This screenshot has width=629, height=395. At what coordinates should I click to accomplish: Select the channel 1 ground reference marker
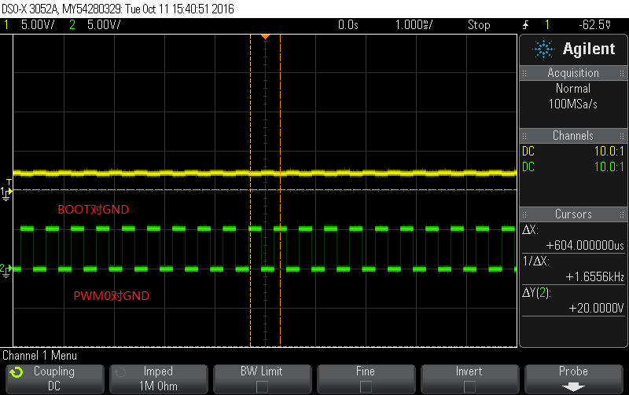coord(6,193)
